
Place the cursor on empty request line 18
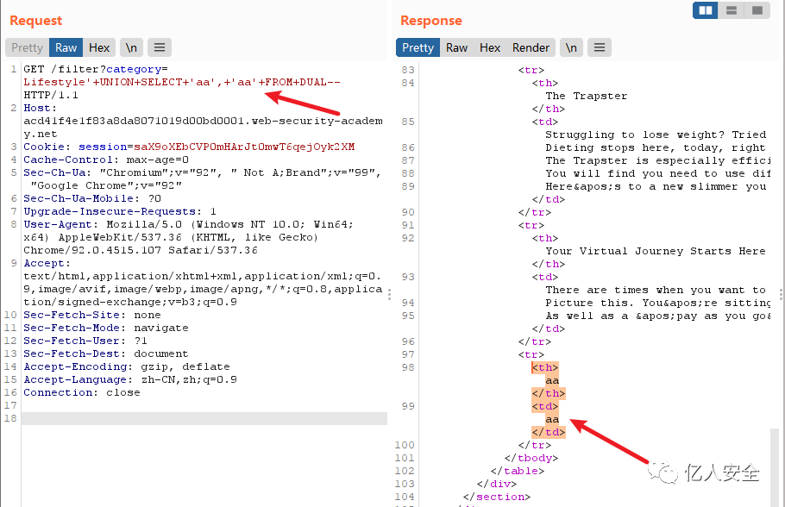point(204,418)
